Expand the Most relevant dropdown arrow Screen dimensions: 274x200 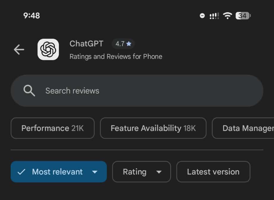pyautogui.click(x=95, y=172)
